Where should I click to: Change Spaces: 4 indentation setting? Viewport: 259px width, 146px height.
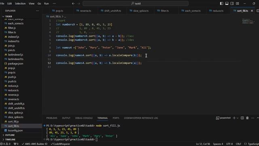click(x=218, y=144)
